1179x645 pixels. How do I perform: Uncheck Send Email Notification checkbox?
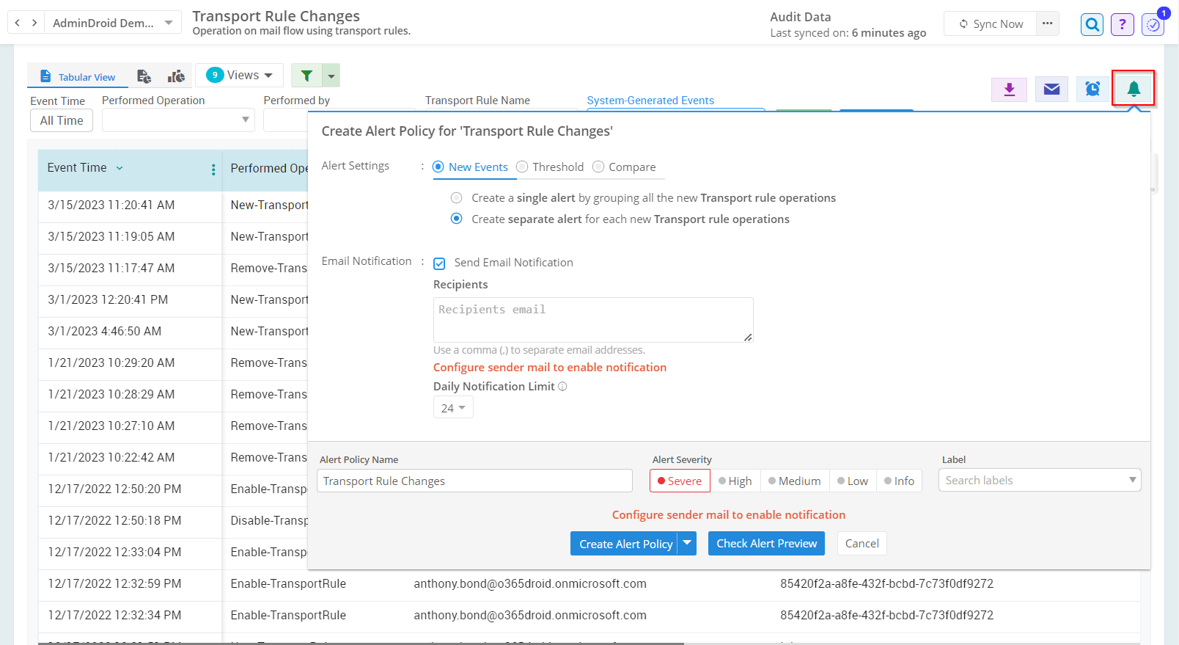click(439, 263)
